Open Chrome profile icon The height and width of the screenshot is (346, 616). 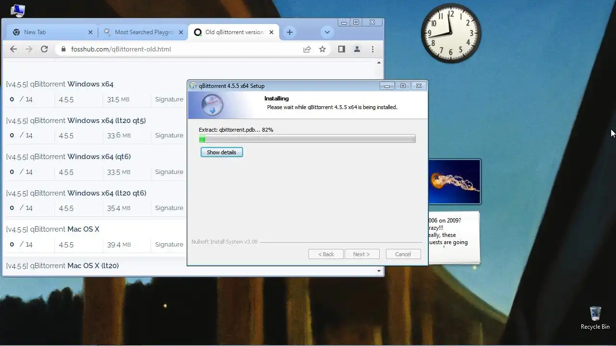(x=357, y=49)
